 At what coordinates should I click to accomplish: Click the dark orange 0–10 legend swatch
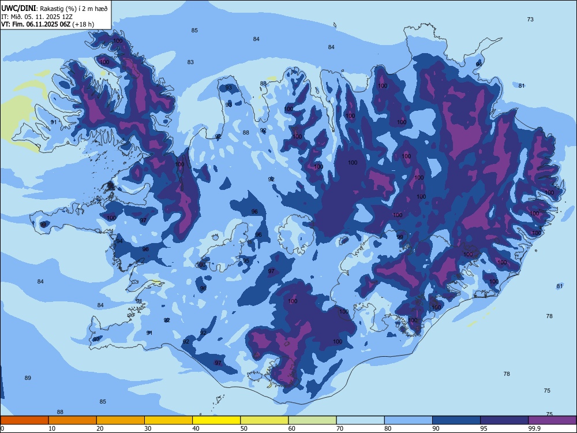tap(24, 420)
